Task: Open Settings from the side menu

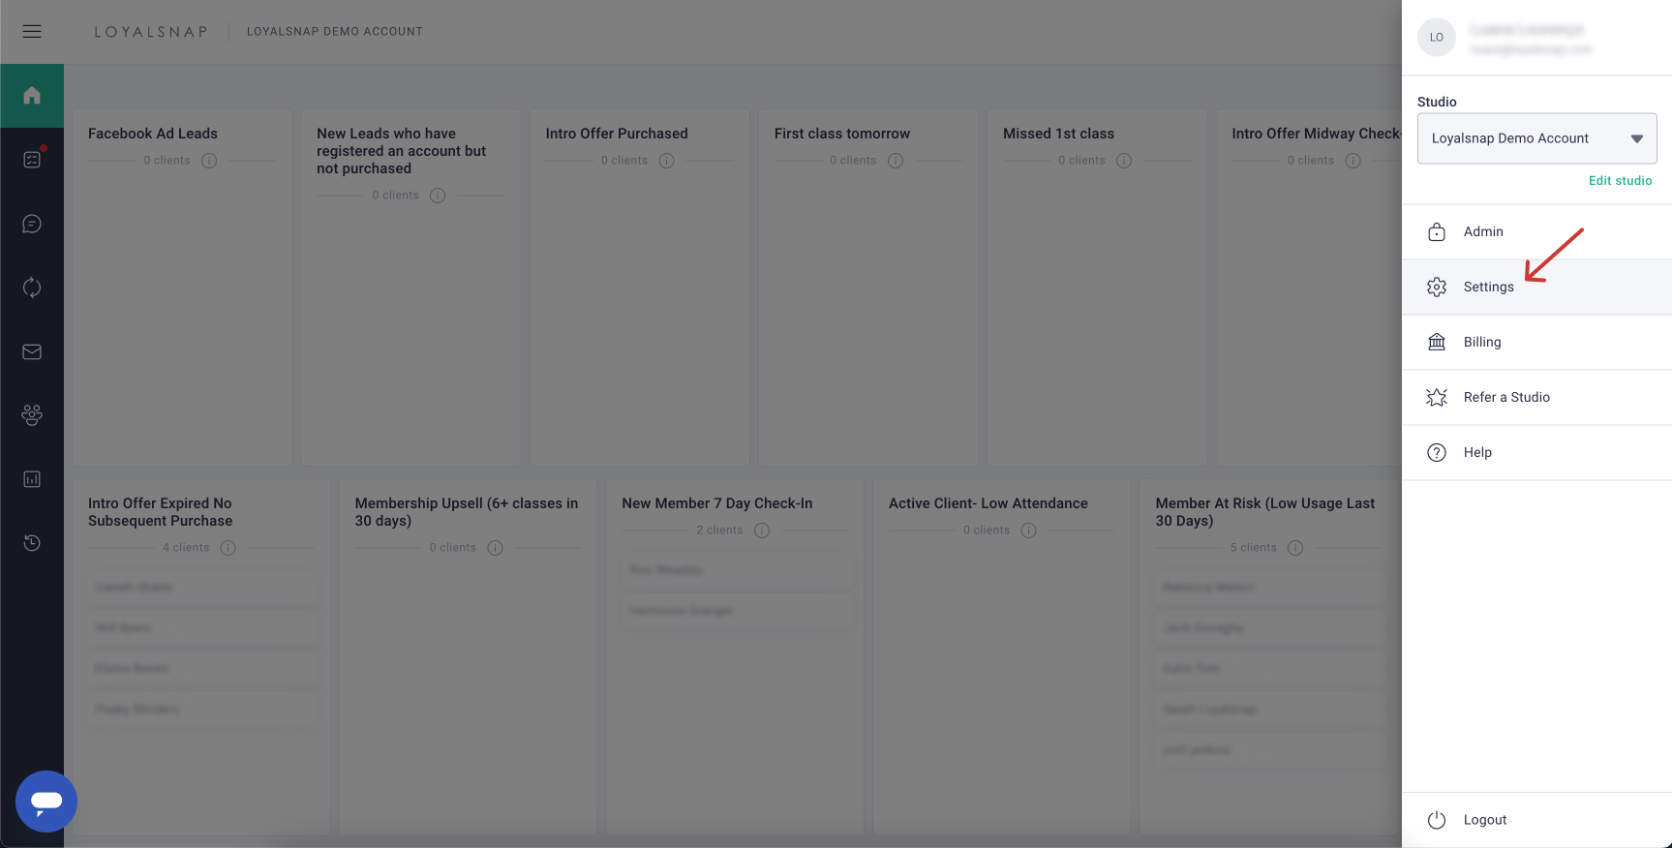Action: tap(1488, 288)
